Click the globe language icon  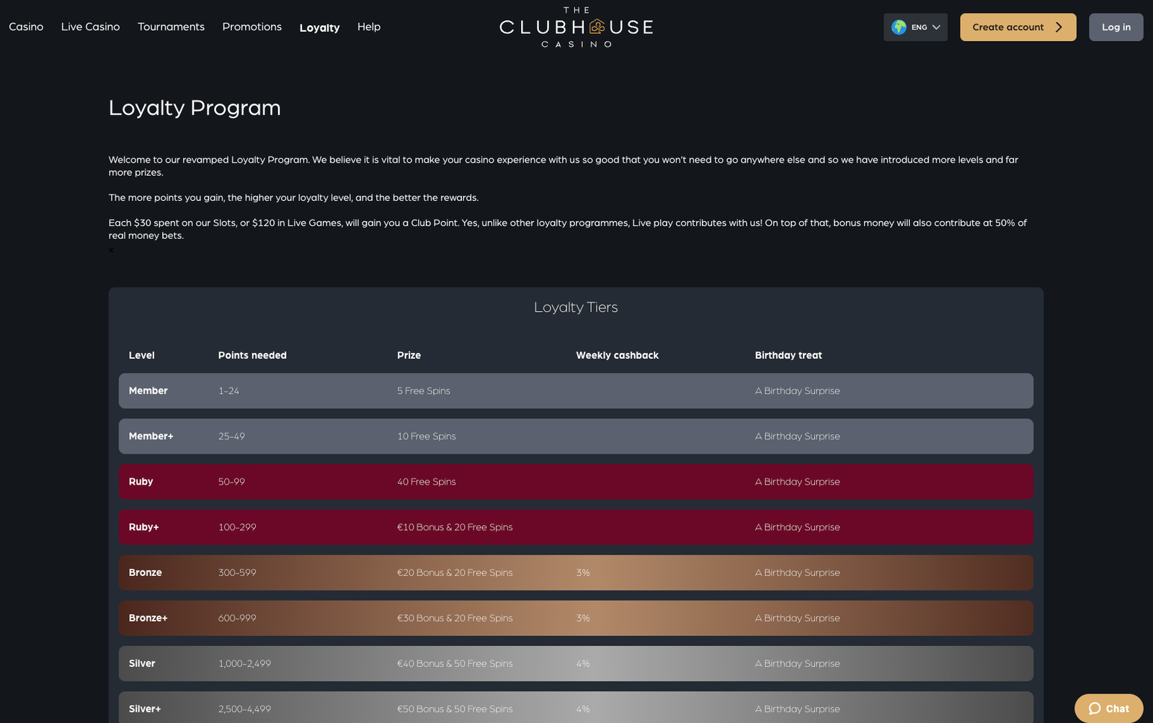(899, 27)
